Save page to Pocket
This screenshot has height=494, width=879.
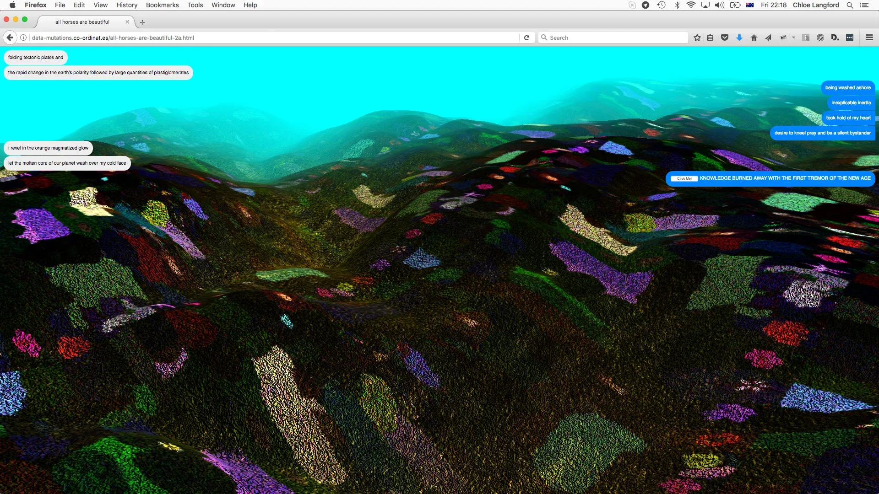(x=725, y=38)
